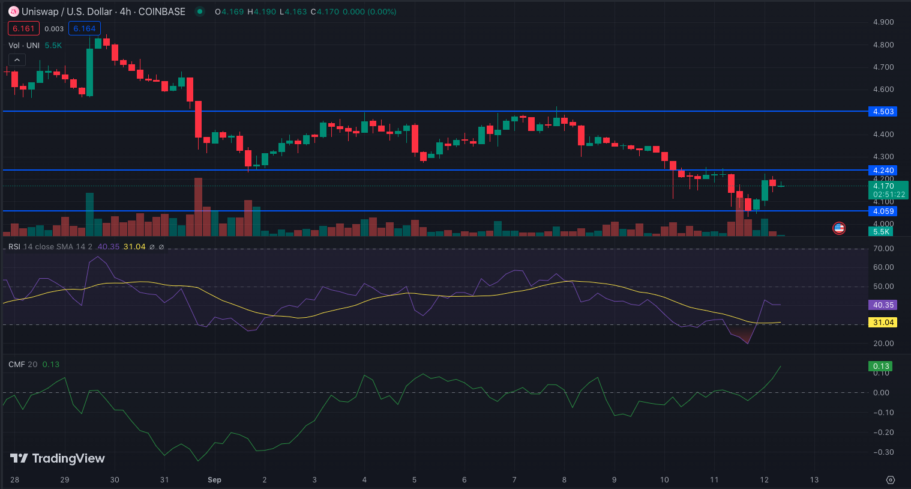Click the pink Uniswap token logo
This screenshot has width=911, height=489.
coord(13,11)
